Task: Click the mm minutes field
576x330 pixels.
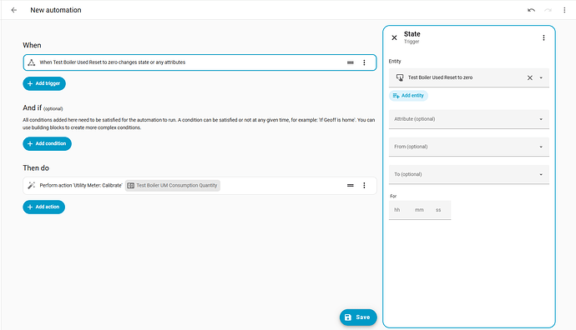Action: click(419, 210)
